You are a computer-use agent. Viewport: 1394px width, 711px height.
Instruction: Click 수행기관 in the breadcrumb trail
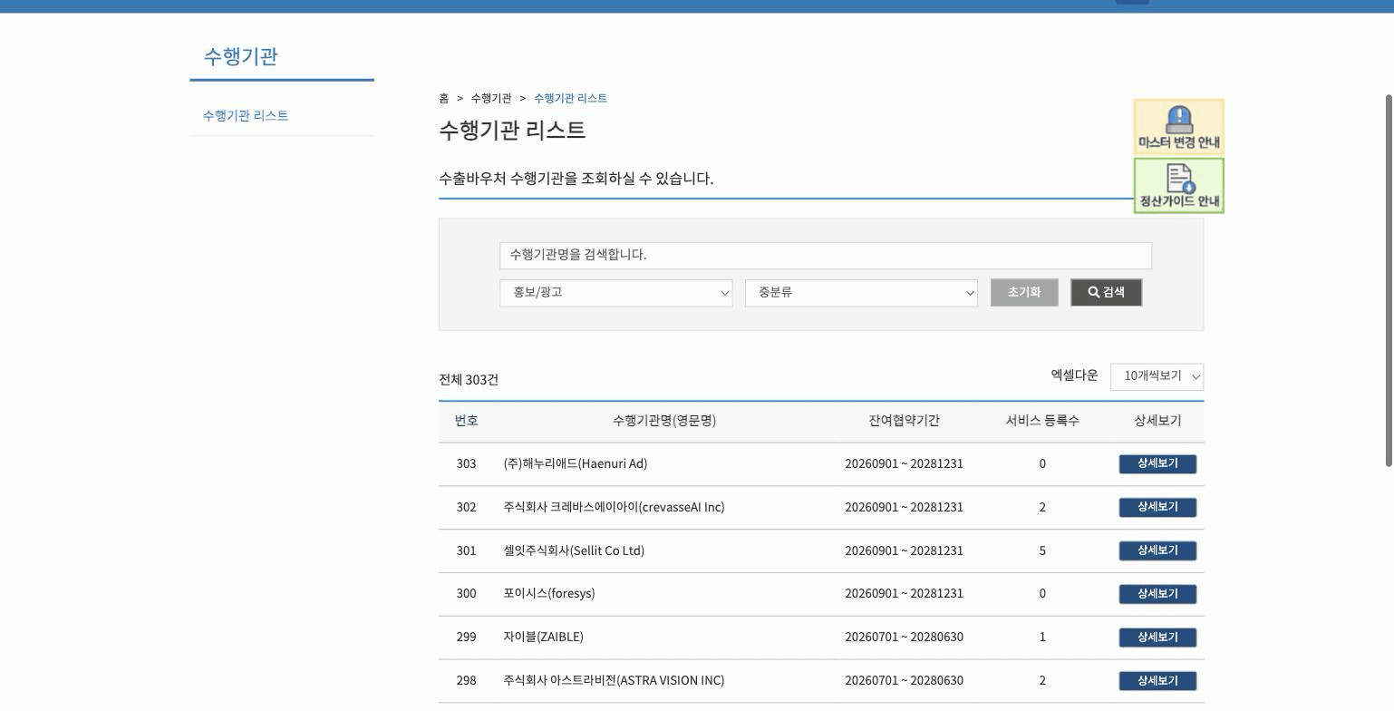tap(491, 98)
